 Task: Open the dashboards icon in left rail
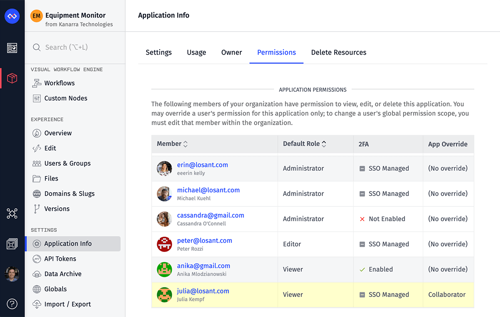[12, 48]
